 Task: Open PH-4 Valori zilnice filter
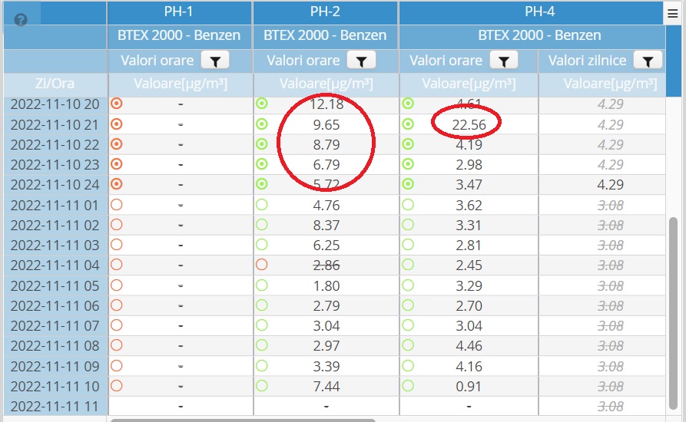pyautogui.click(x=648, y=61)
